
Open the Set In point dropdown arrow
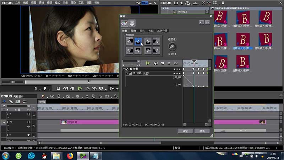click(40, 90)
